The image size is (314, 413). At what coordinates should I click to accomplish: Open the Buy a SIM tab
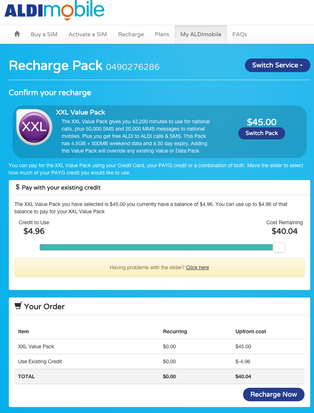tap(44, 34)
